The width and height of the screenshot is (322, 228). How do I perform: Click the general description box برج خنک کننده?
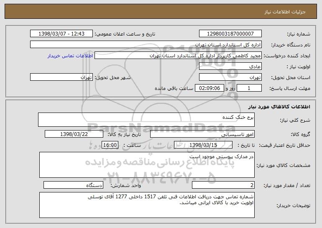tap(146, 120)
